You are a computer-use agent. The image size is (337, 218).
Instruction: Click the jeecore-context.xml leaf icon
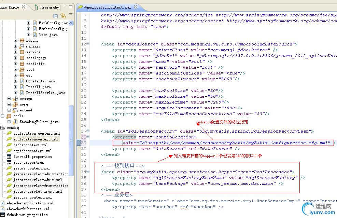[9, 197]
